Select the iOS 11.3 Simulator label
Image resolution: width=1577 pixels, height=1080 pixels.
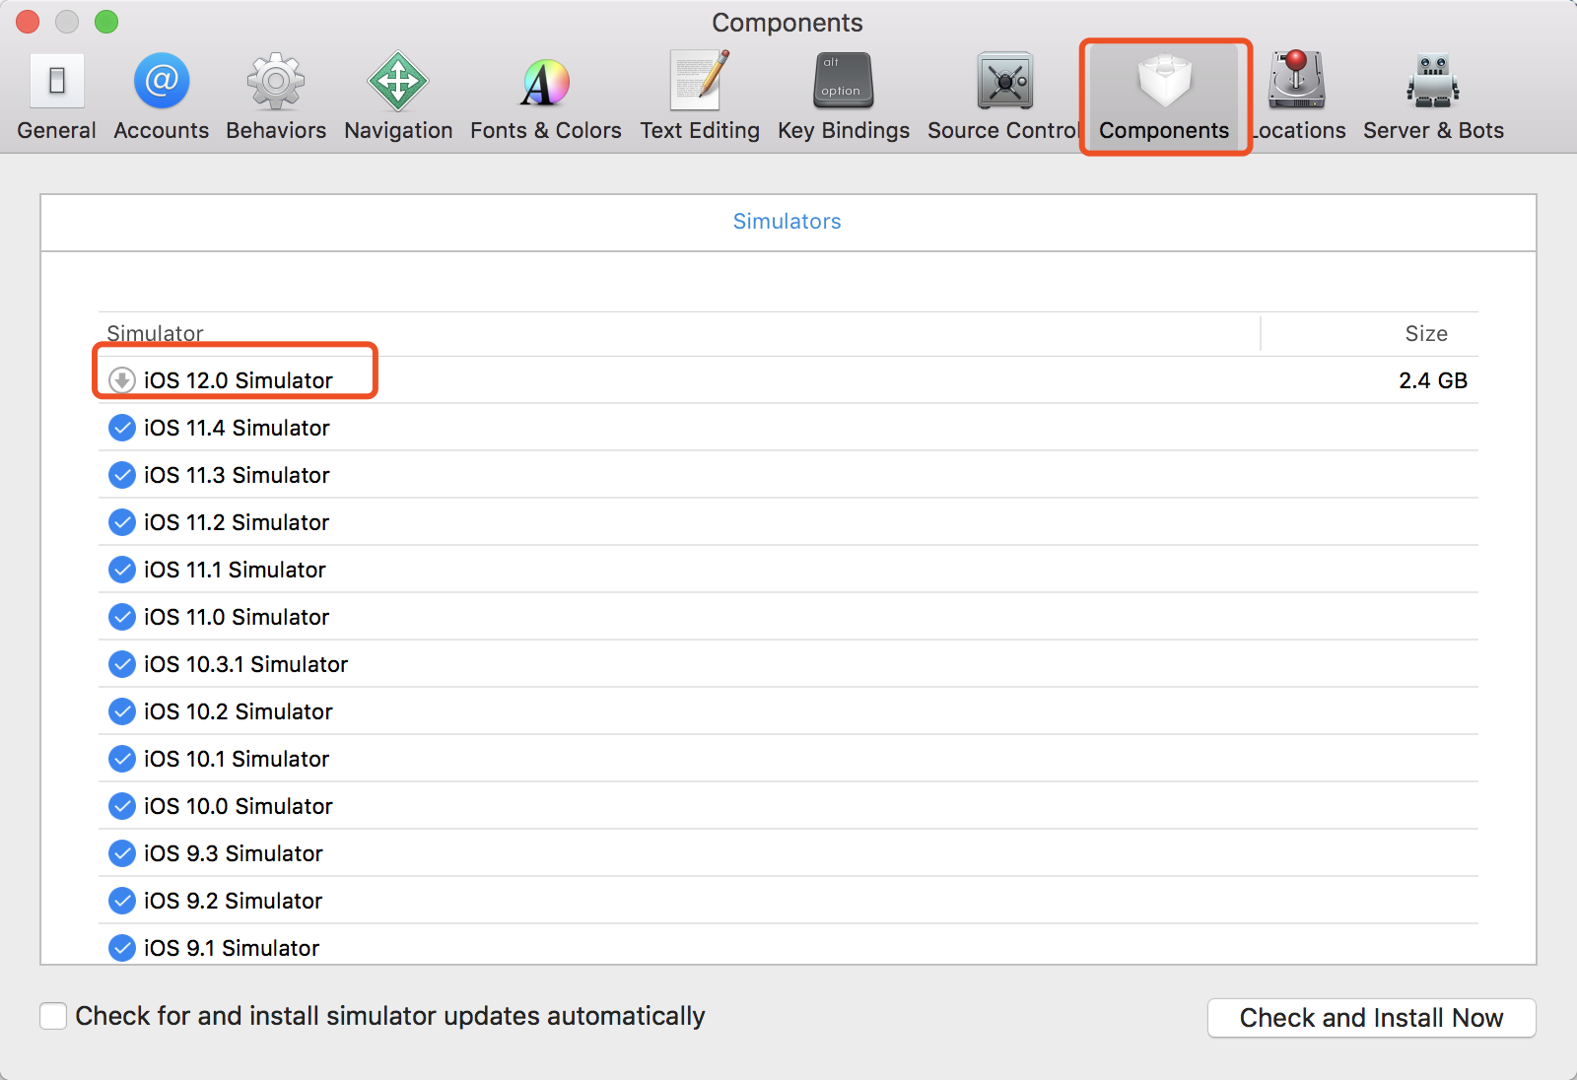coord(237,475)
